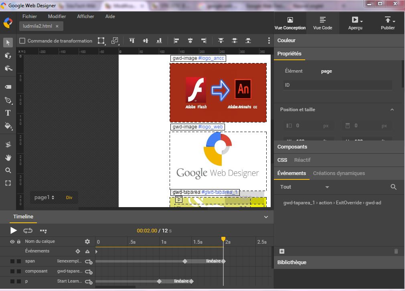Select the Pen tool
This screenshot has height=291, width=405.
8,100
